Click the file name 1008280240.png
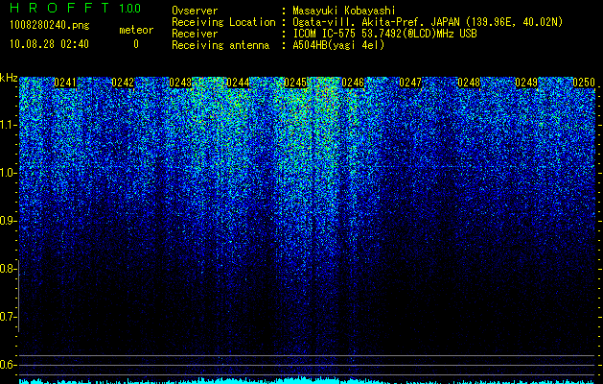603x384 pixels. (50, 26)
